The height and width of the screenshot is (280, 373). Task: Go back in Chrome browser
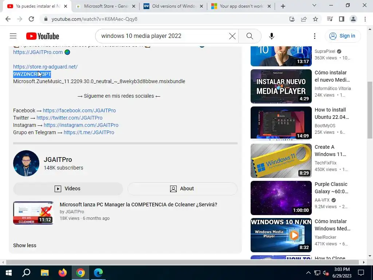click(8, 19)
